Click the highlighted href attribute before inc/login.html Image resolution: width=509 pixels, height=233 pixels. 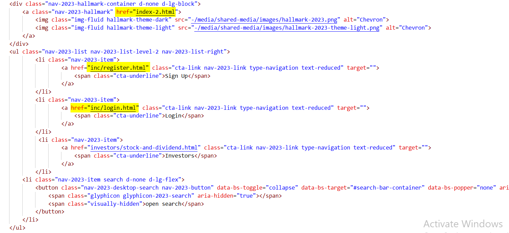click(x=78, y=108)
